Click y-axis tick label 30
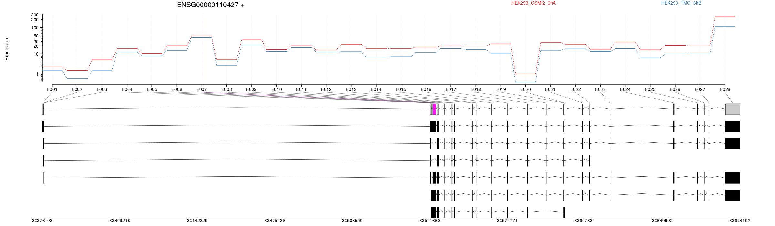The height and width of the screenshot is (226, 775). pos(36,42)
